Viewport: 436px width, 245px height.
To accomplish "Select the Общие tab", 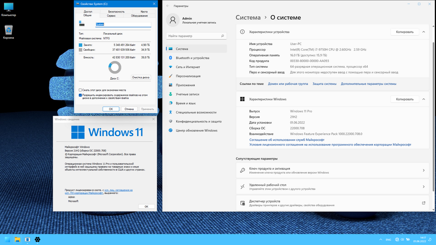I will click(88, 16).
